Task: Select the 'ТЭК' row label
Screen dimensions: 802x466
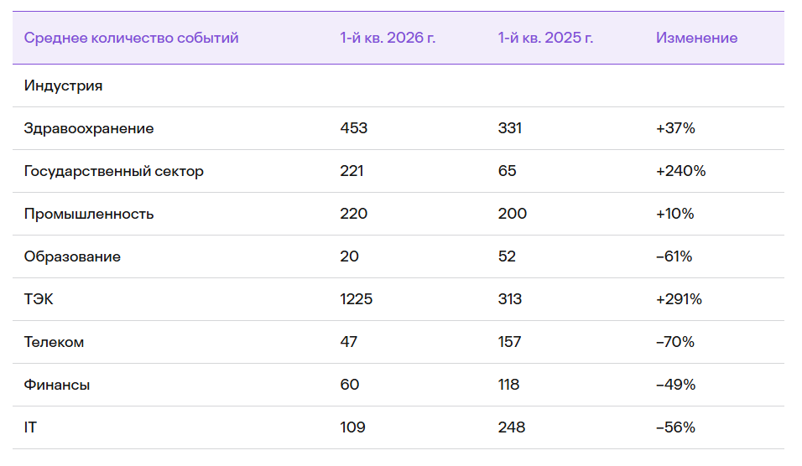Action: point(39,299)
